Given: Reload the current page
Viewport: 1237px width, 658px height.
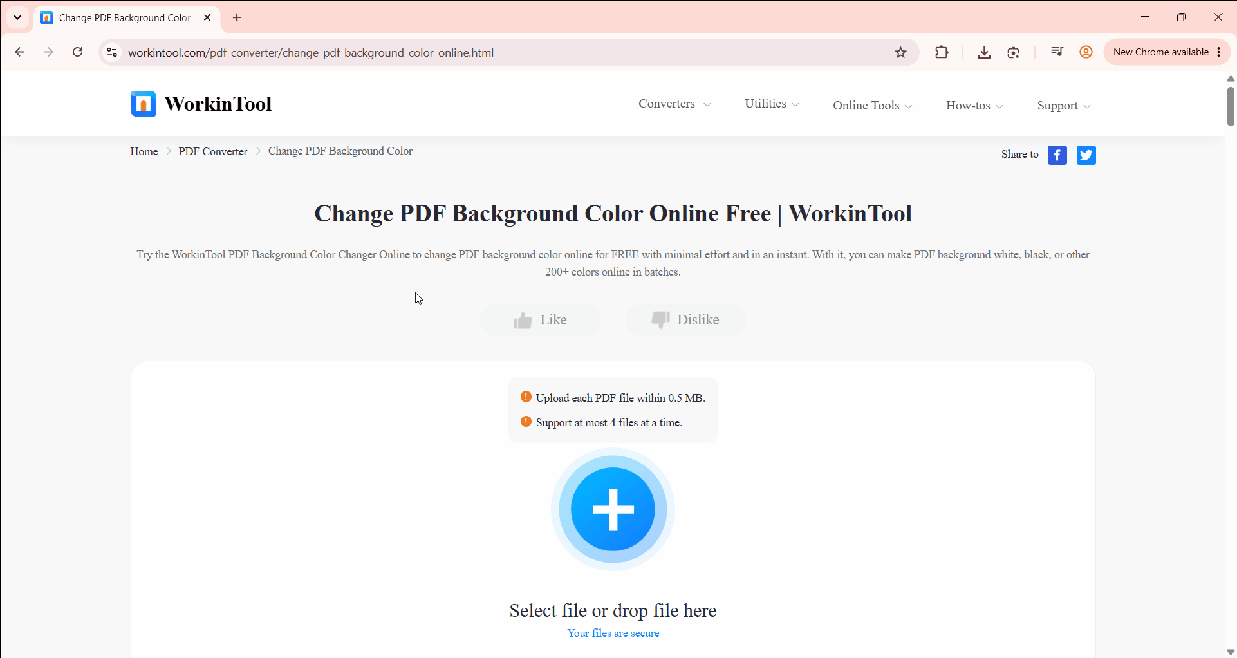Looking at the screenshot, I should point(78,52).
